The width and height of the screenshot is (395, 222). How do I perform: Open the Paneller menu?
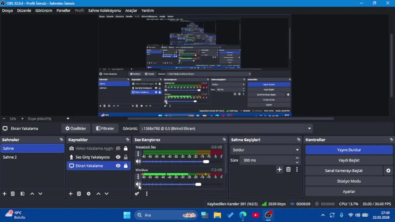tap(63, 10)
